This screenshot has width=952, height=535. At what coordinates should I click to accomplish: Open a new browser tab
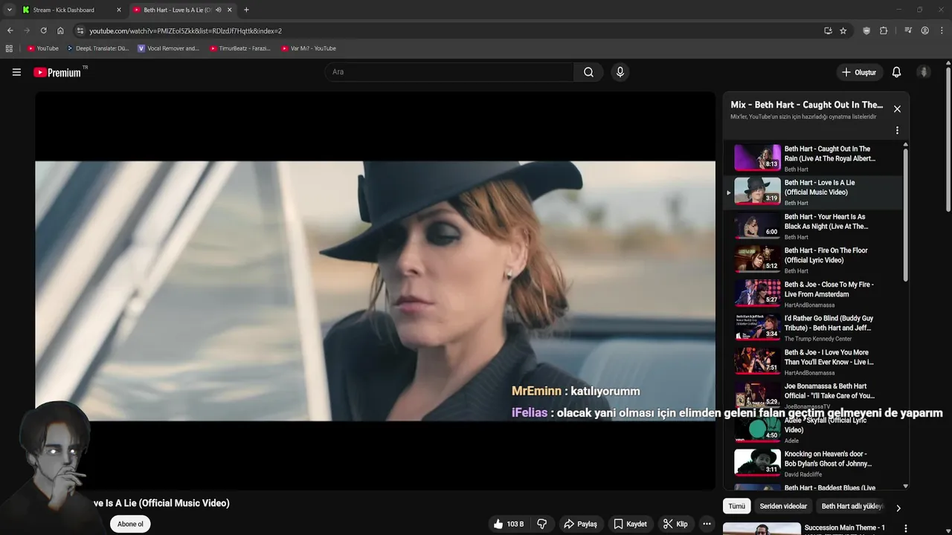click(x=246, y=10)
